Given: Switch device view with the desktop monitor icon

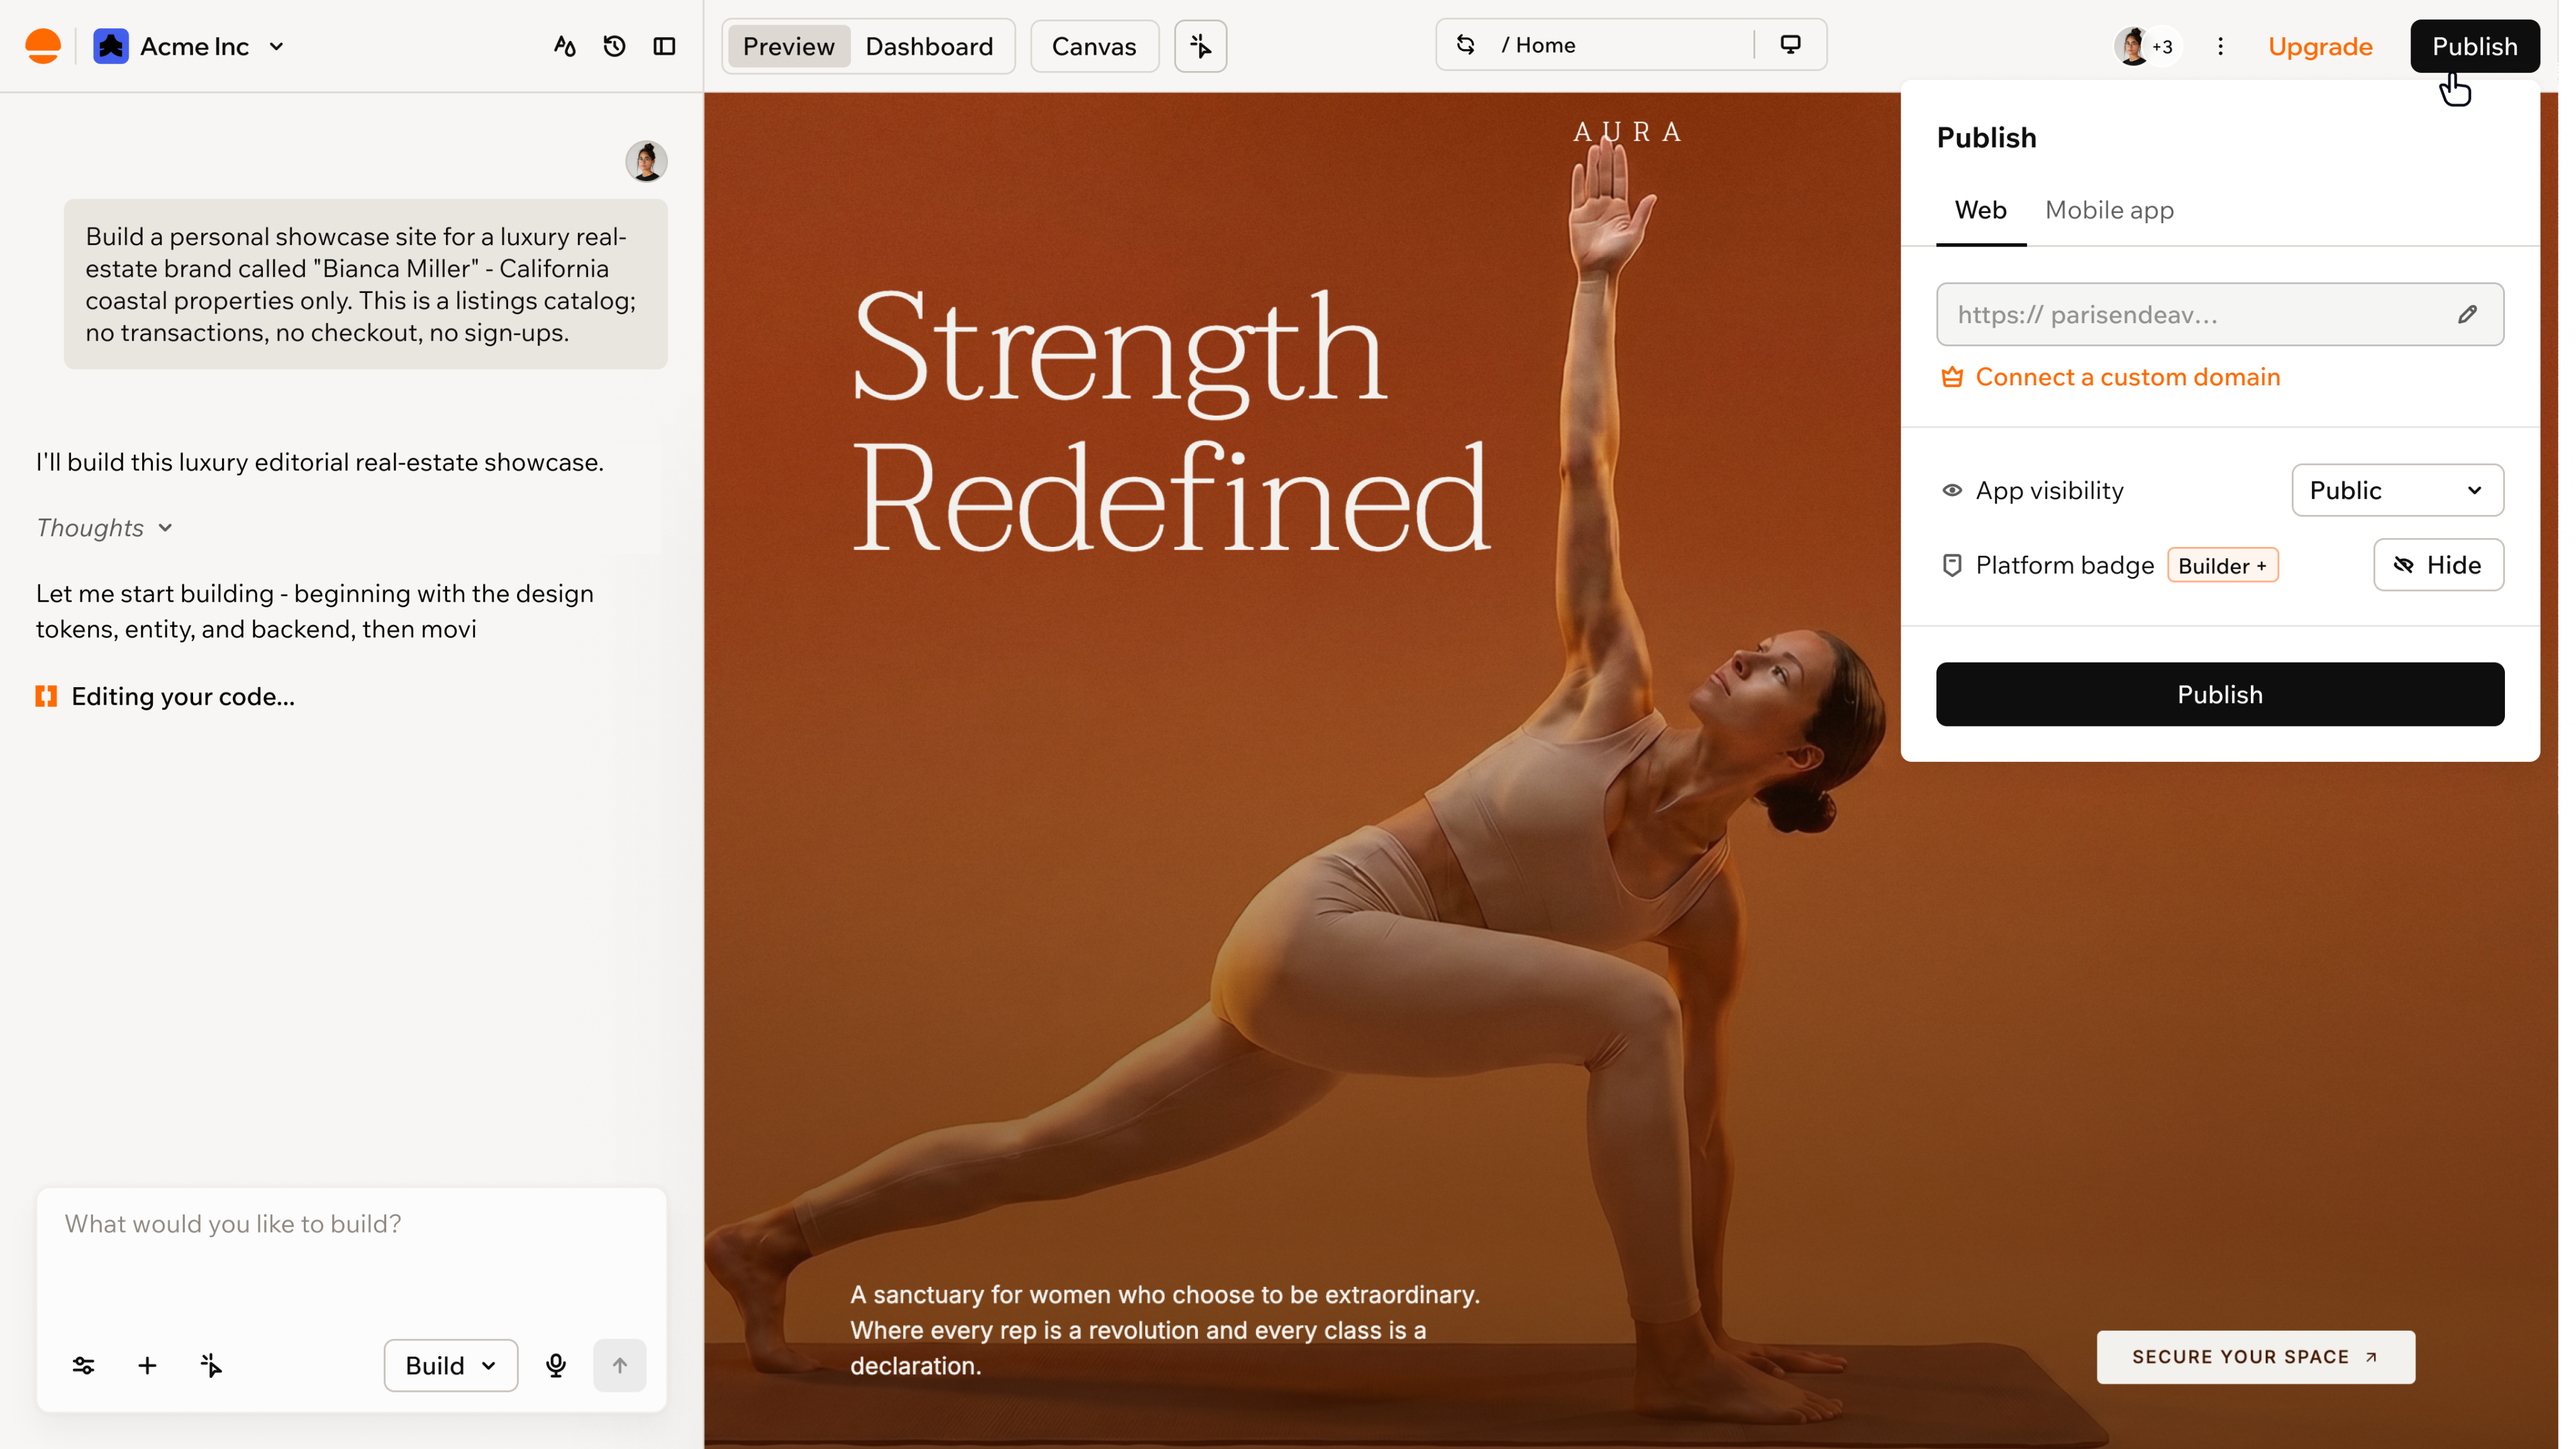Looking at the screenshot, I should (1790, 45).
